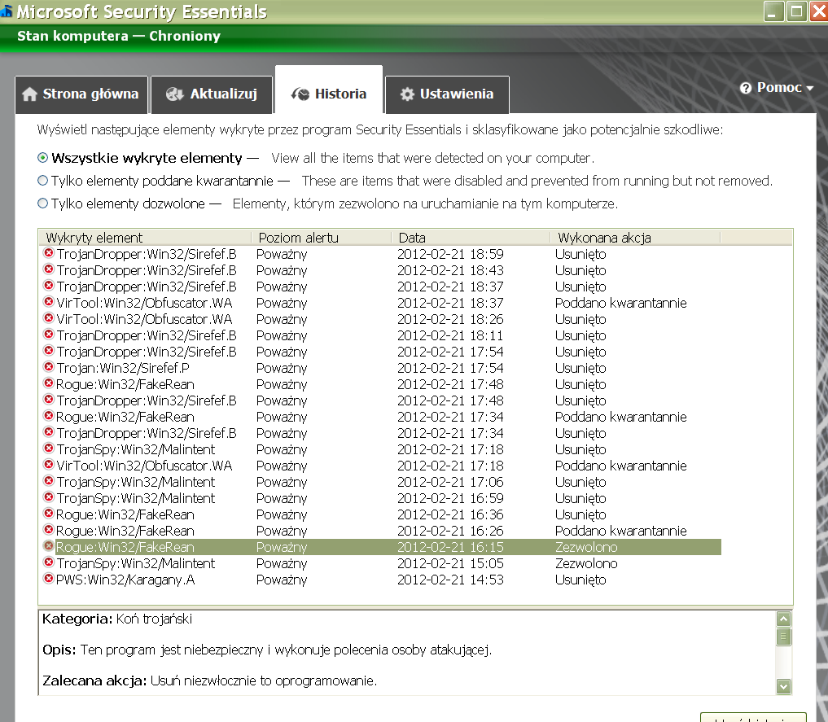Open the Aktualizuj tab
The width and height of the screenshot is (828, 722).
point(212,94)
